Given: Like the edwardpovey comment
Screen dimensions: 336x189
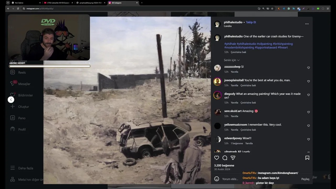Looking at the screenshot, I should click(x=308, y=139).
